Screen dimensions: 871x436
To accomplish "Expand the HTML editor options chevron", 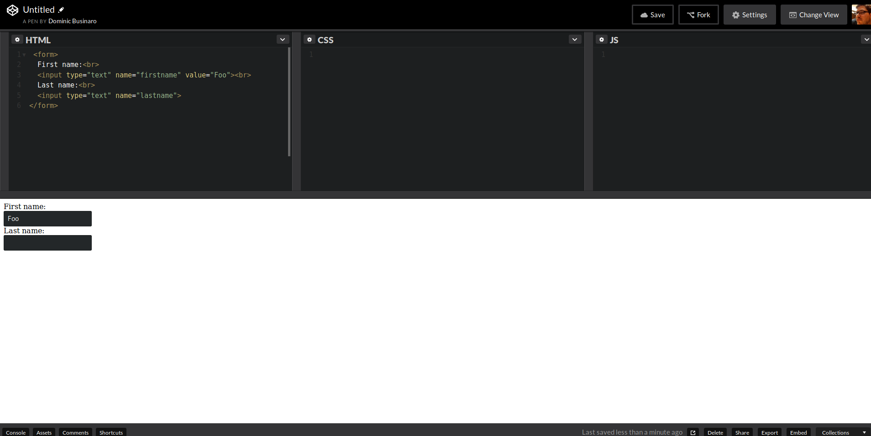I will coord(283,39).
